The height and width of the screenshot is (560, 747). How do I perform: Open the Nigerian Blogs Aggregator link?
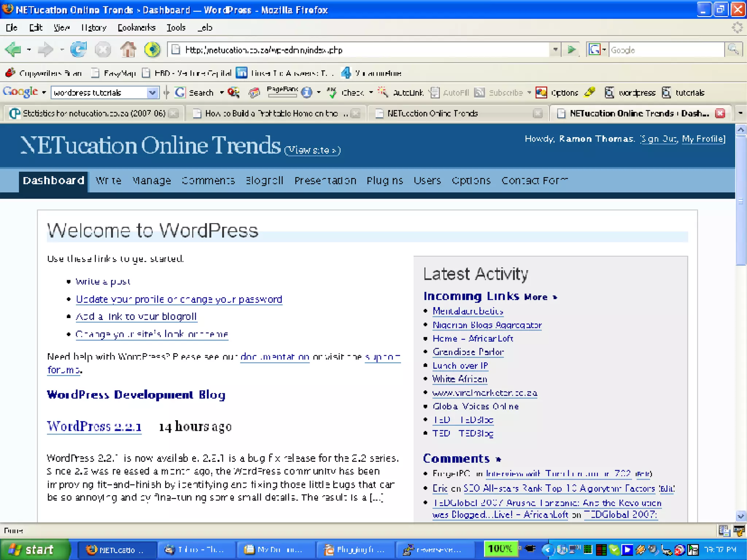tap(487, 325)
